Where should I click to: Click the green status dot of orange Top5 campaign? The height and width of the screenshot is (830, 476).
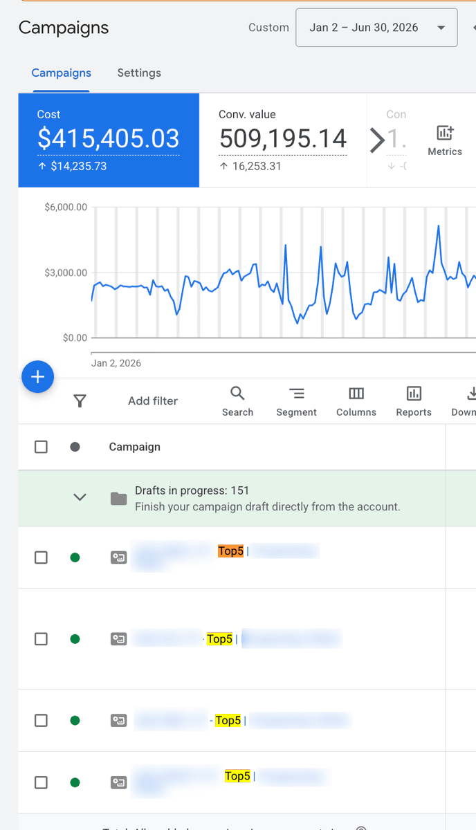[75, 557]
